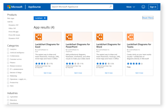The image size is (166, 110).
Task: Click the Lucidchart Diagrams for Word app icon
Action: (x=100, y=37)
